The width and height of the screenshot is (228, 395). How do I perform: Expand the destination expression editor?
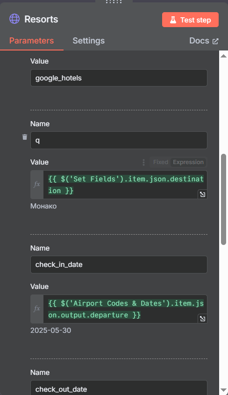point(202,194)
